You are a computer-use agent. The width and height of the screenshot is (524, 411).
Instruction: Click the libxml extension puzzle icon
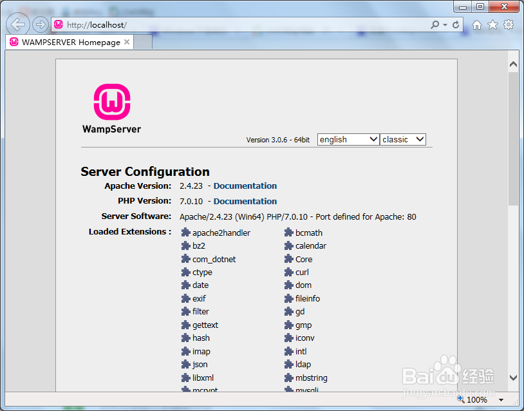(x=186, y=378)
